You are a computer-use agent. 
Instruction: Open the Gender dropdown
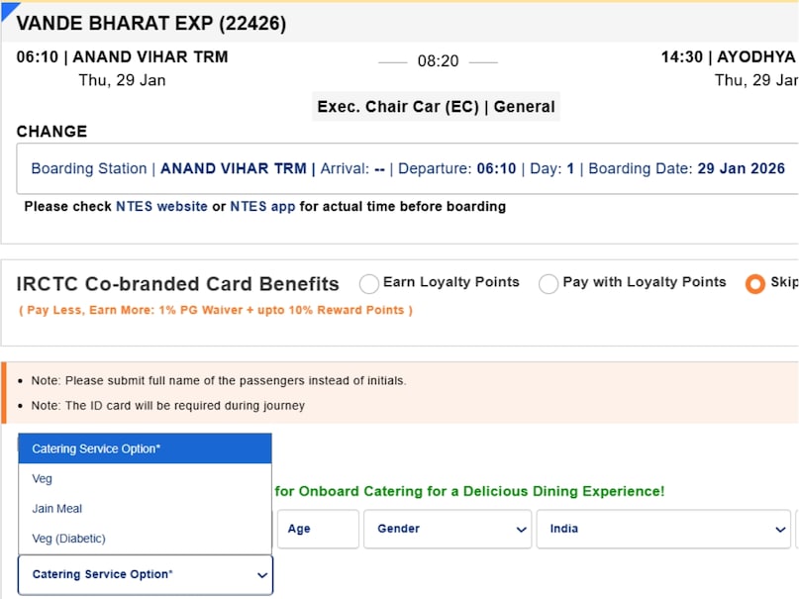click(448, 529)
